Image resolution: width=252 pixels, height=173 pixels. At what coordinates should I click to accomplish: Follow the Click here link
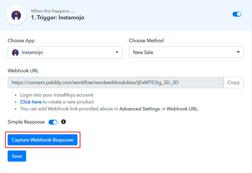[x=31, y=102]
